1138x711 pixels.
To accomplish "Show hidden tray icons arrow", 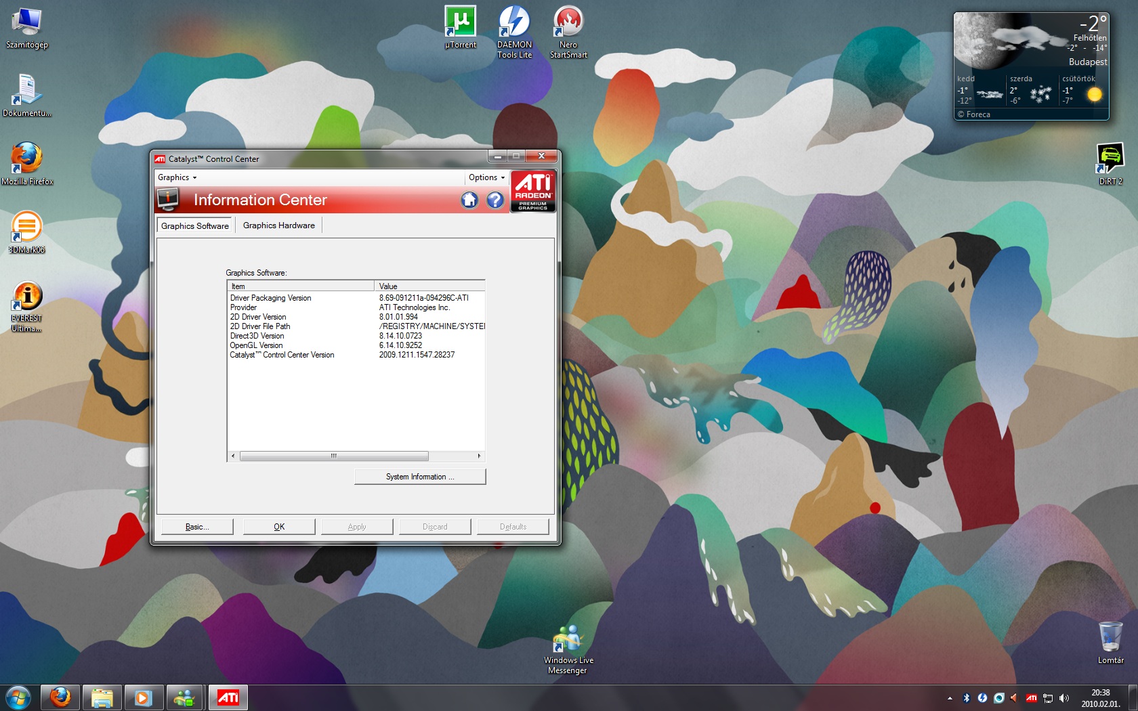I will (950, 698).
